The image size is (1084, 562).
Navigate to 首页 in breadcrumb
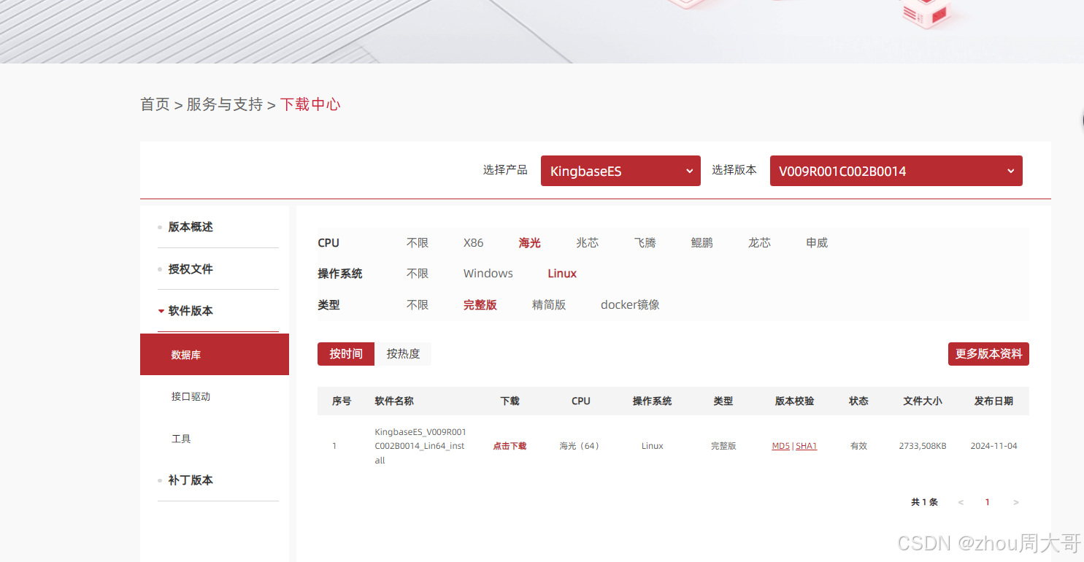coord(155,104)
